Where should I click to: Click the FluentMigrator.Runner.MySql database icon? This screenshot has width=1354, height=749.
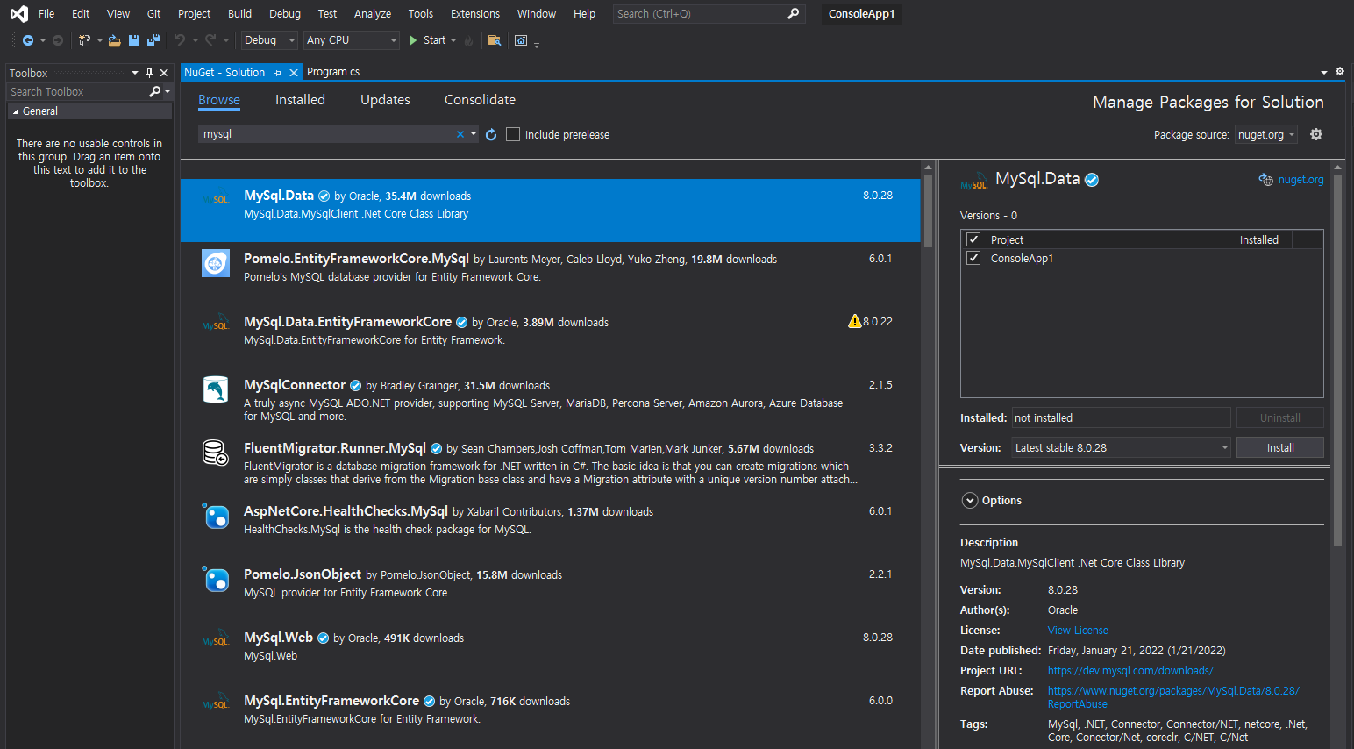pos(216,453)
